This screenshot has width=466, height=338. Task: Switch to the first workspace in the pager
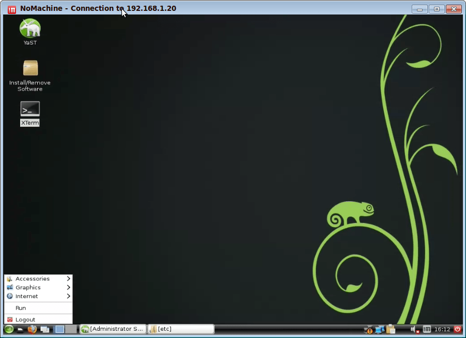pos(59,329)
